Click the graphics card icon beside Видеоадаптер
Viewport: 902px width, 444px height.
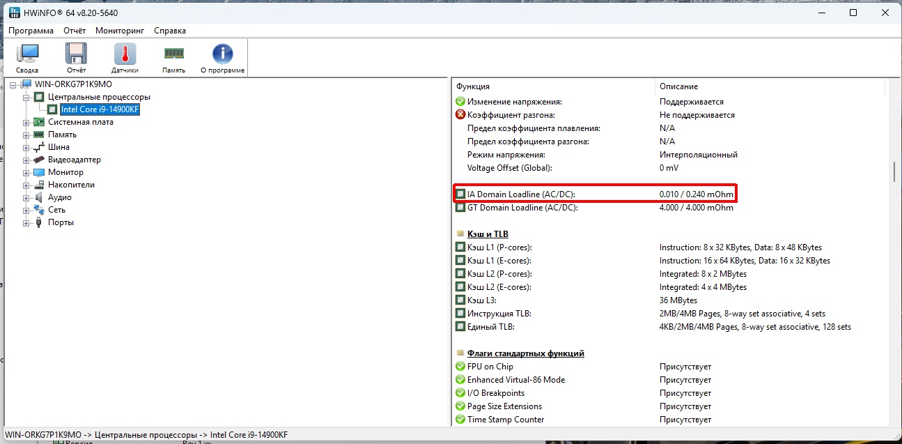[x=39, y=160]
